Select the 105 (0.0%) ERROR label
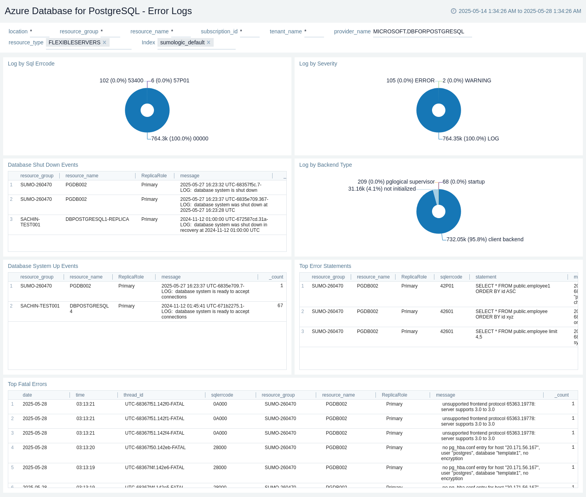Image resolution: width=586 pixels, height=497 pixels. point(410,80)
